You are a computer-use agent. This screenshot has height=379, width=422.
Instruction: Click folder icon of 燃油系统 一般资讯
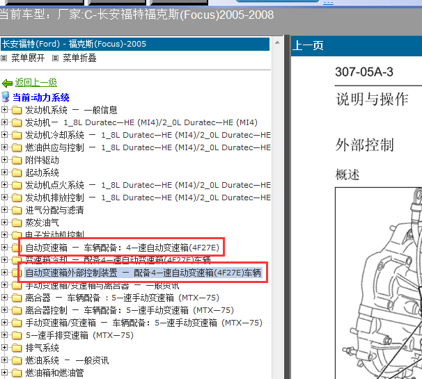point(17,361)
